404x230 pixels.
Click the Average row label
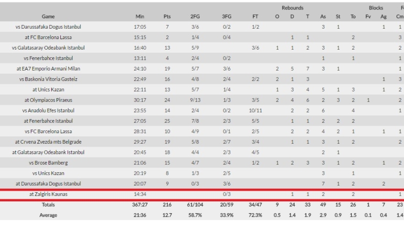(x=49, y=215)
